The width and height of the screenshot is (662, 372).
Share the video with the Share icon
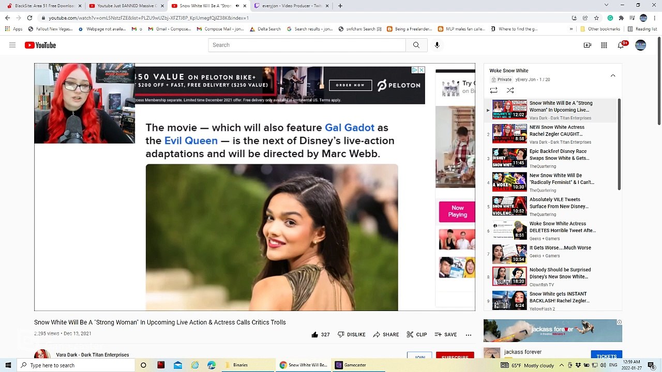386,335
